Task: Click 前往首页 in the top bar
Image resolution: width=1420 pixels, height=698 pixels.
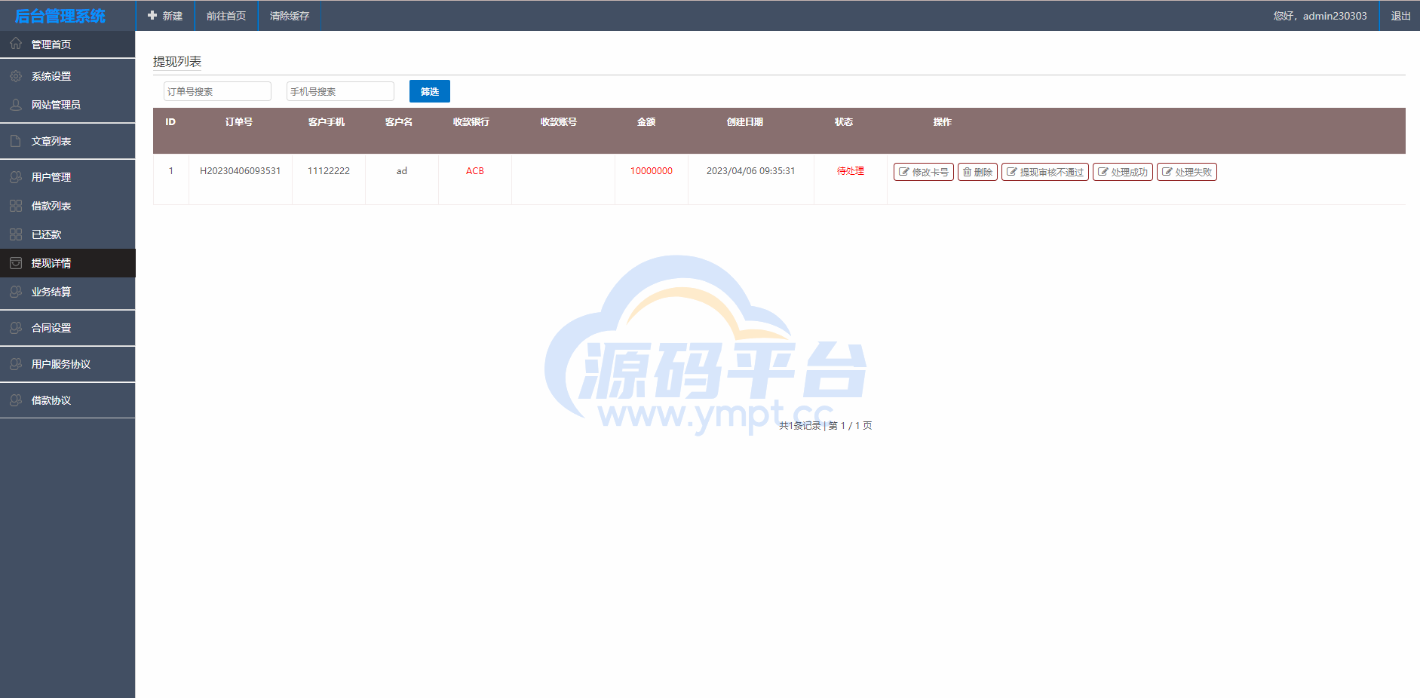Action: coord(226,16)
